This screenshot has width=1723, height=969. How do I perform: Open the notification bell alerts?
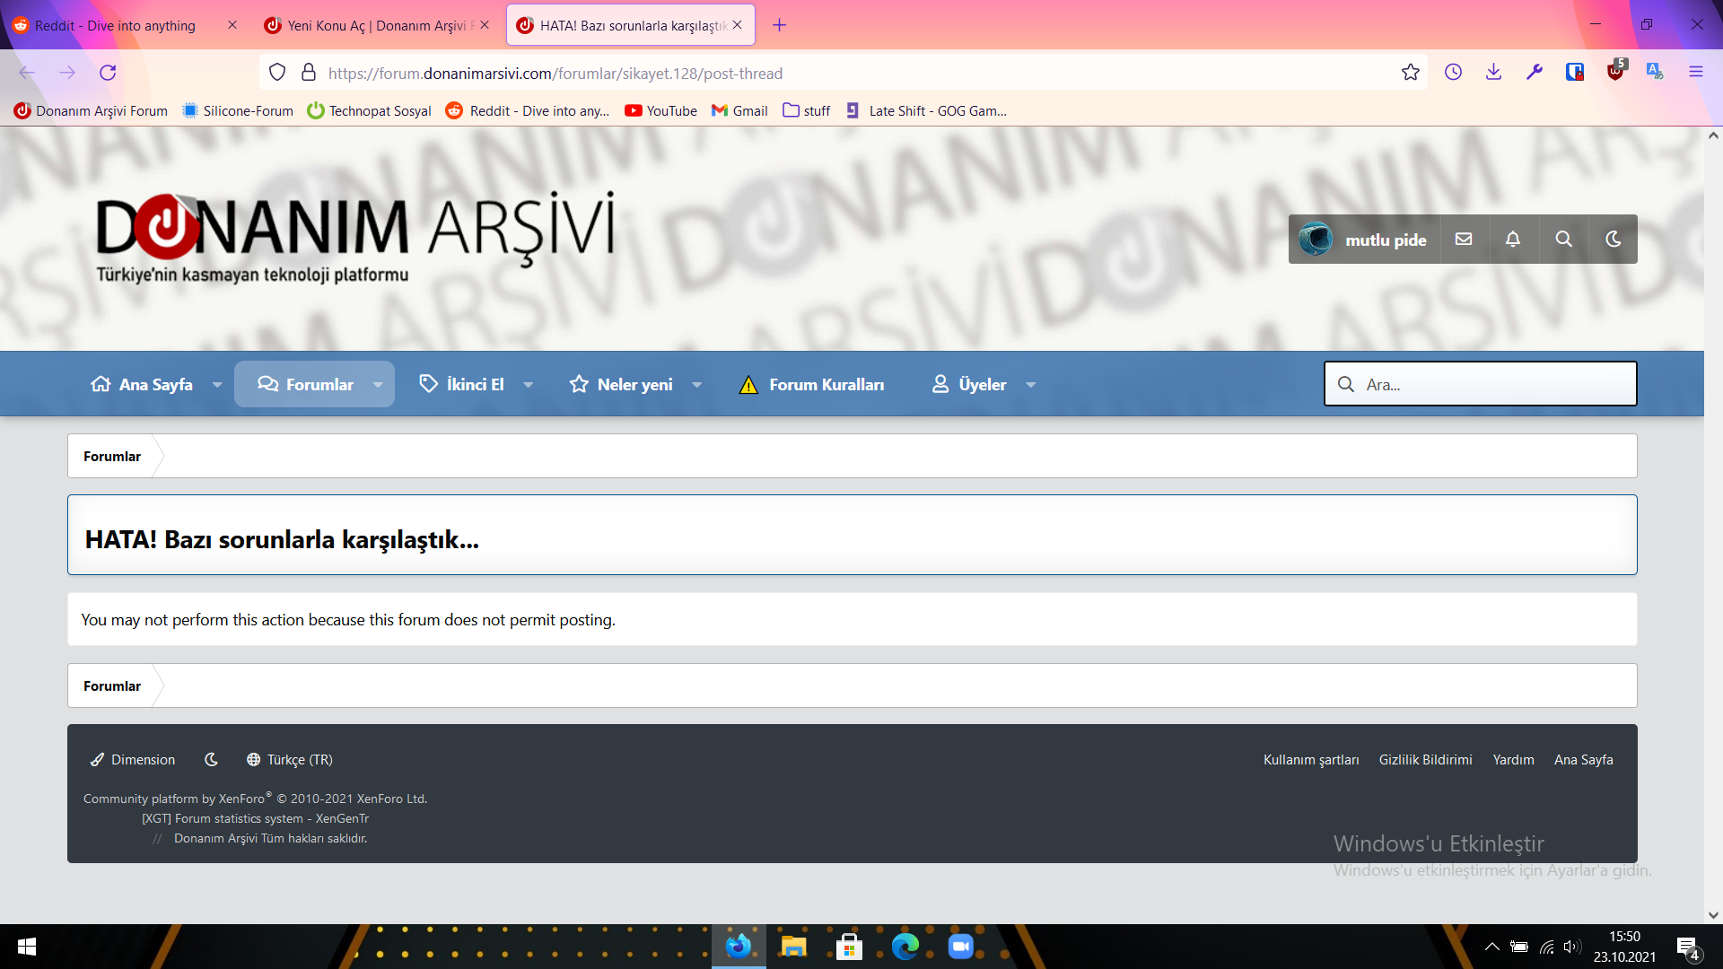tap(1513, 239)
